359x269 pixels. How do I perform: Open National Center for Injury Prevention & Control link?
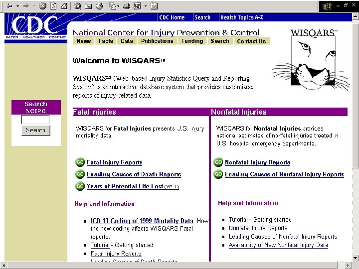click(166, 33)
